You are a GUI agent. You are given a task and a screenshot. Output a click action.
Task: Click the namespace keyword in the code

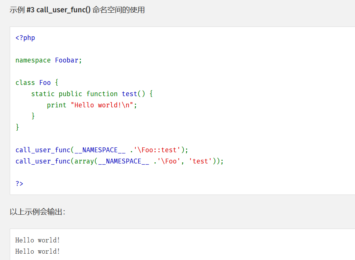coord(33,60)
